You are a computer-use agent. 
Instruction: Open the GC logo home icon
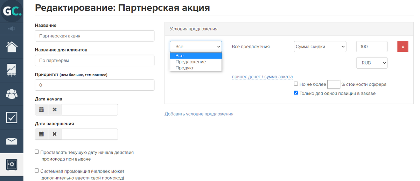[x=12, y=11]
